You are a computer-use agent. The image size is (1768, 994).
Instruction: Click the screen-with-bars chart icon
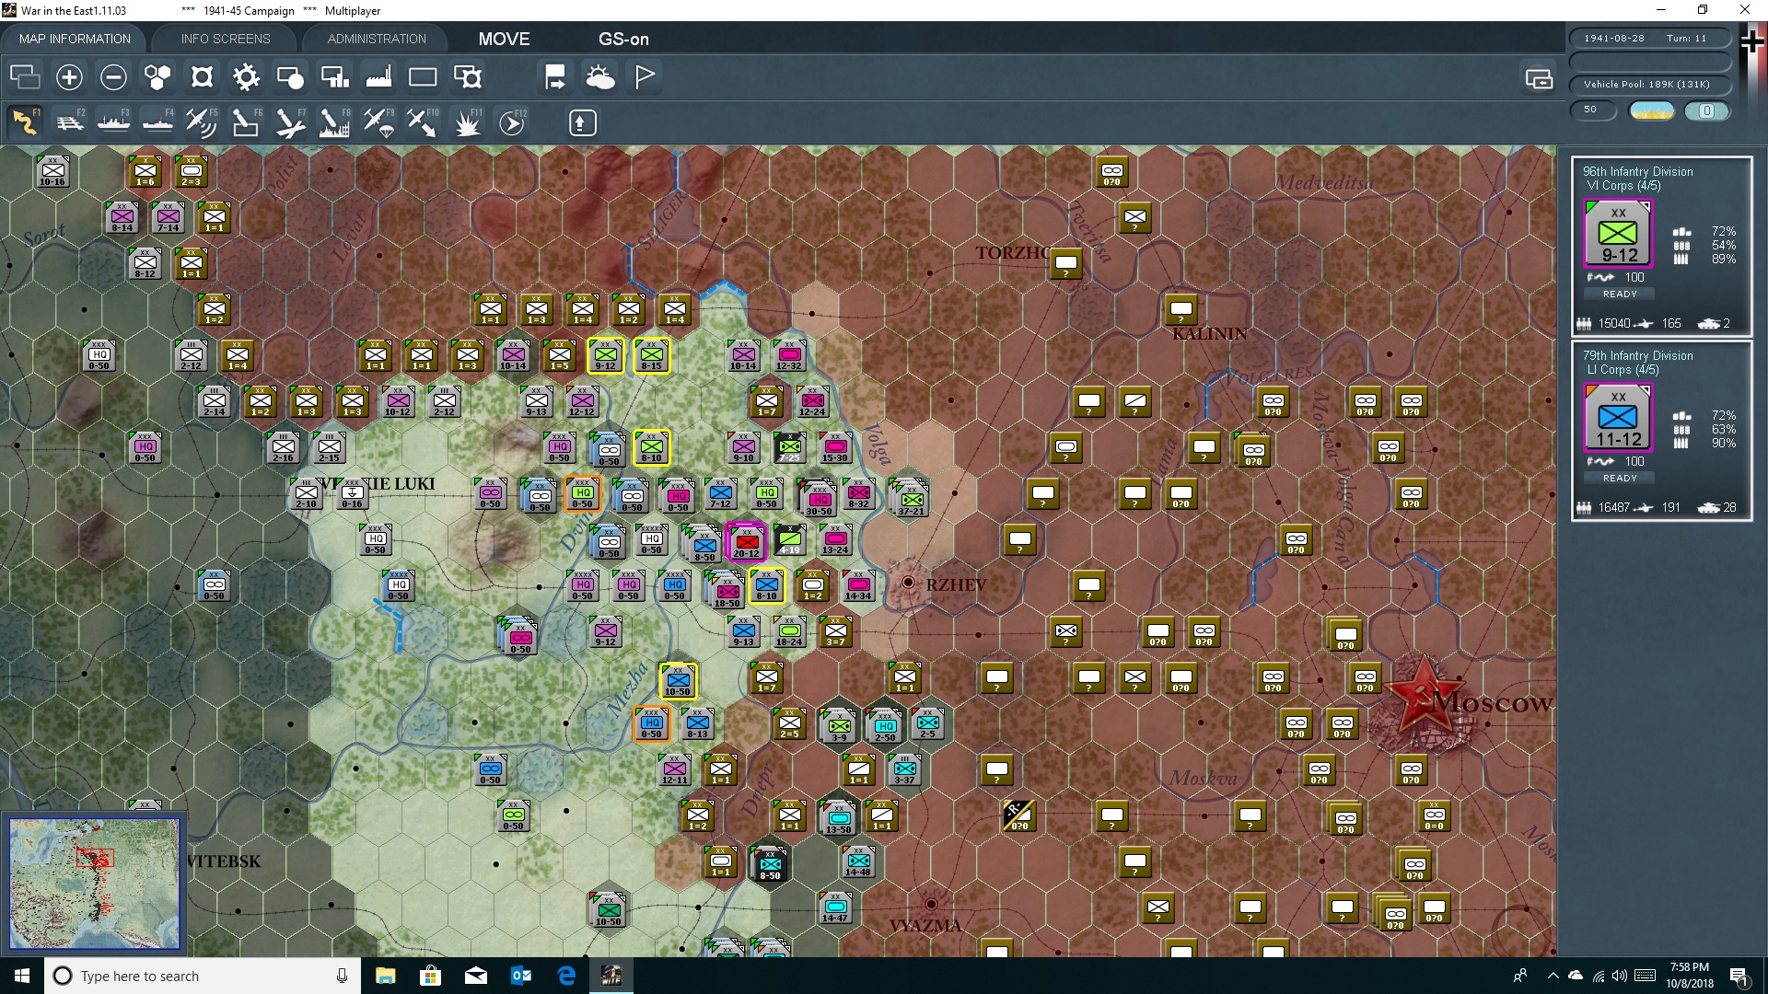click(334, 77)
